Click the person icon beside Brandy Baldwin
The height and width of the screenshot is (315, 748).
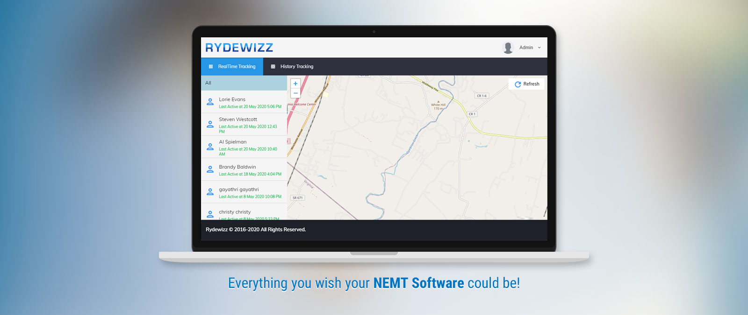click(210, 169)
